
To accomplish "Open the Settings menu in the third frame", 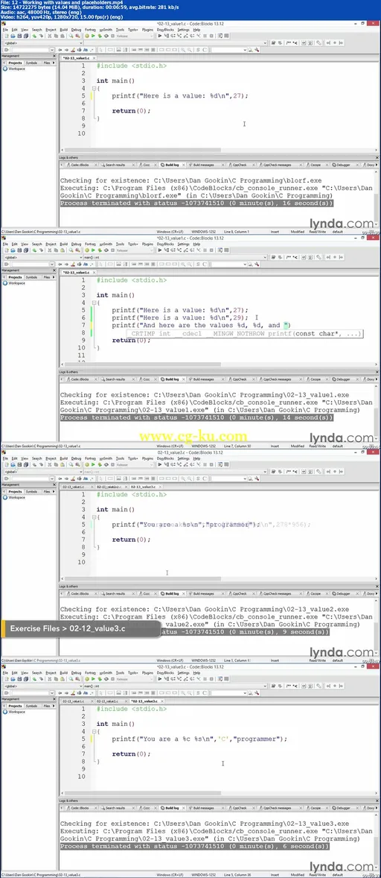I will pyautogui.click(x=184, y=458).
